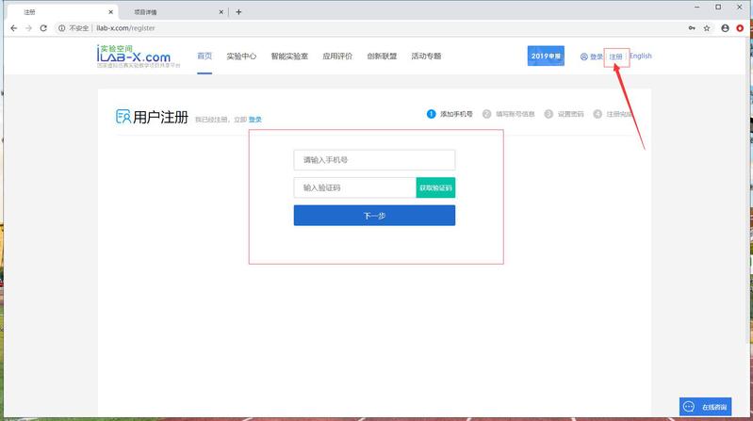The image size is (753, 421).
Task: Switch language to English
Action: point(640,57)
